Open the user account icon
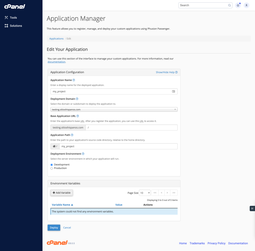Image resolution: width=255 pixels, height=251 pixels. click(246, 5)
